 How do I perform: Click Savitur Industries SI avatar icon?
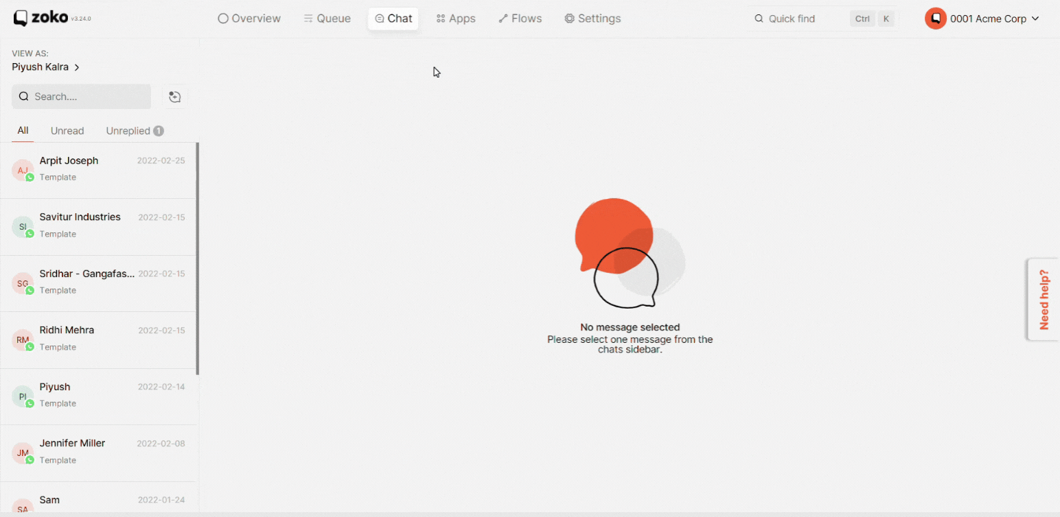click(x=23, y=227)
